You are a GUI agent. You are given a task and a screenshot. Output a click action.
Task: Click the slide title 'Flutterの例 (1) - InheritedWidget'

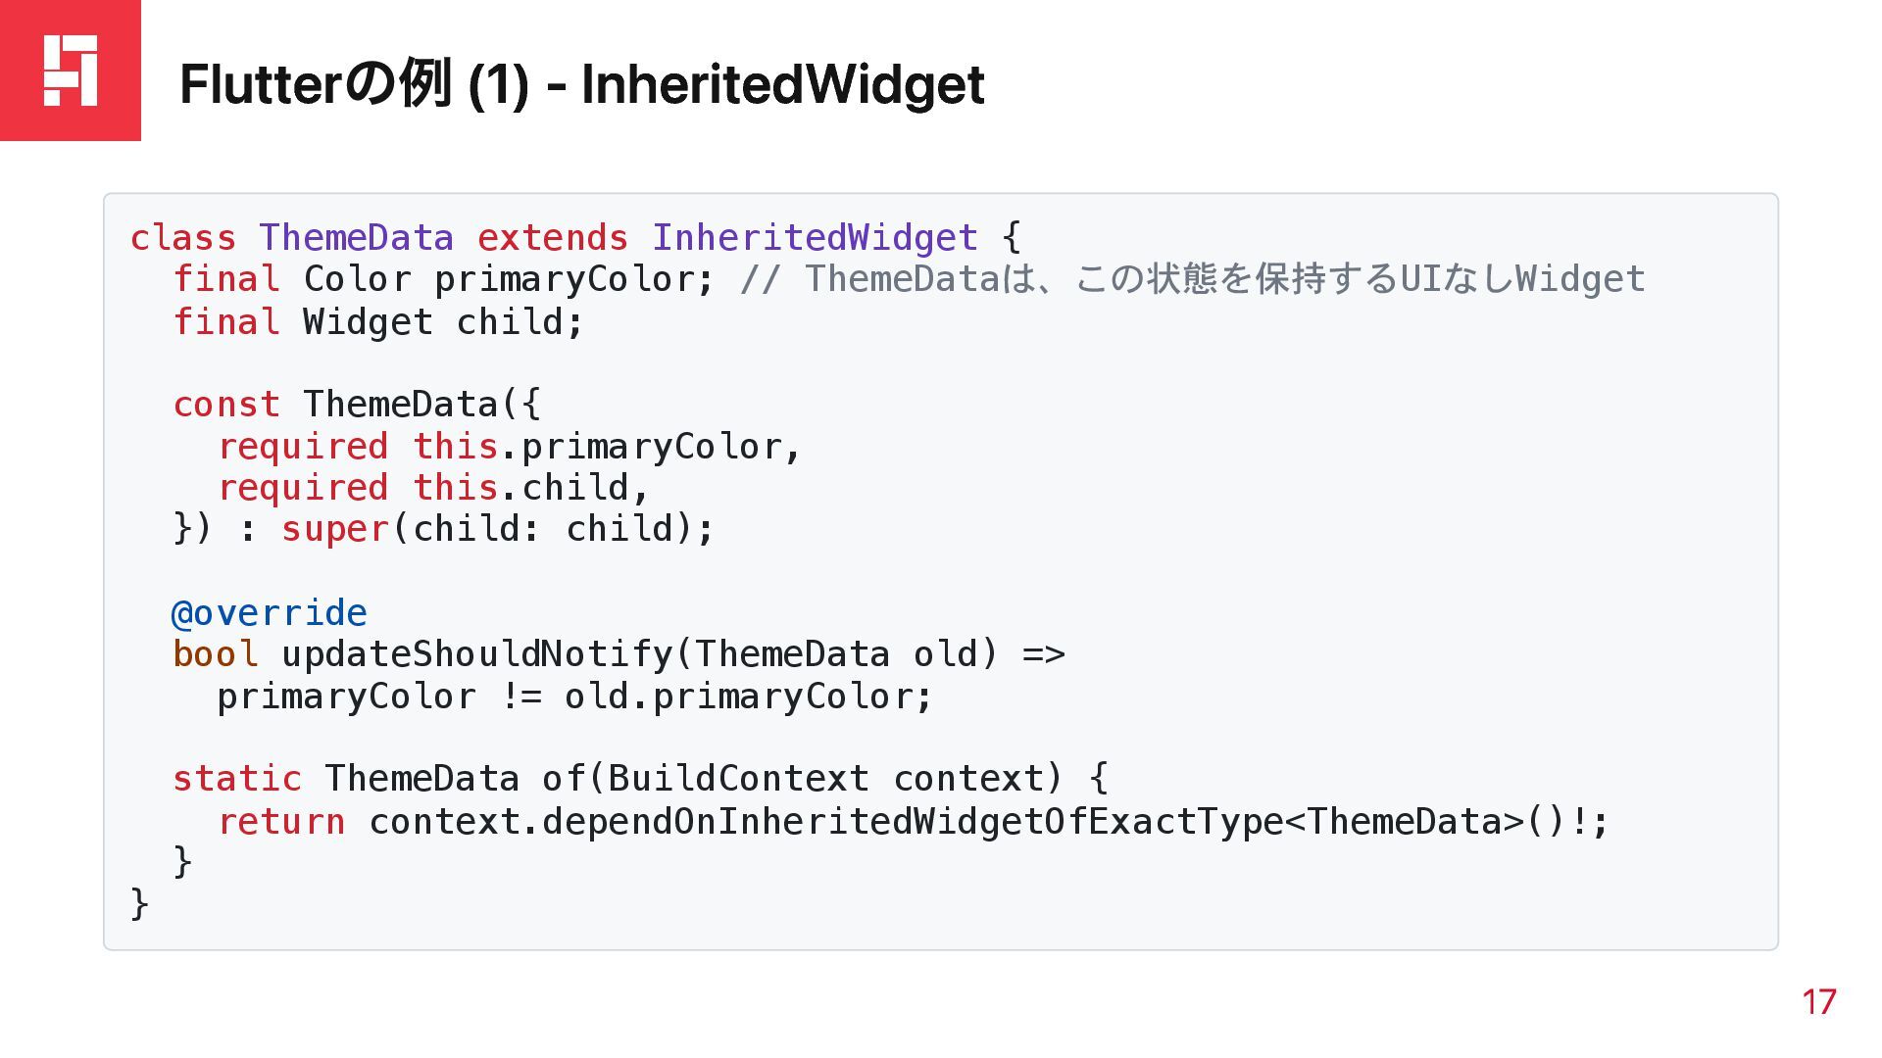click(x=582, y=84)
